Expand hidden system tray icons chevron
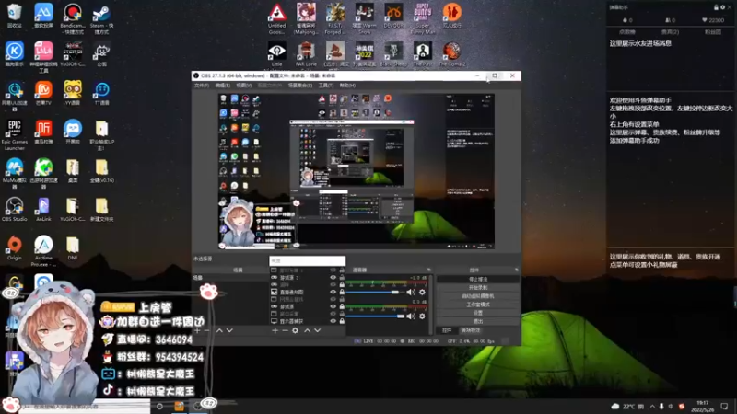The width and height of the screenshot is (737, 414). pyautogui.click(x=652, y=406)
